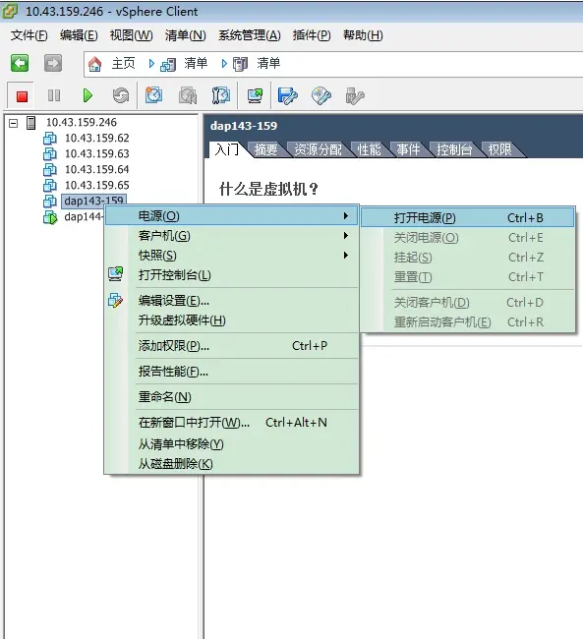This screenshot has height=639, width=583.
Task: Expand the 客户机(G) submenu arrow
Action: tap(346, 236)
